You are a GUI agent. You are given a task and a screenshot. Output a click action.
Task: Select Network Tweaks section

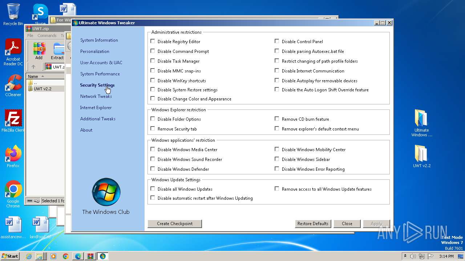tap(96, 96)
